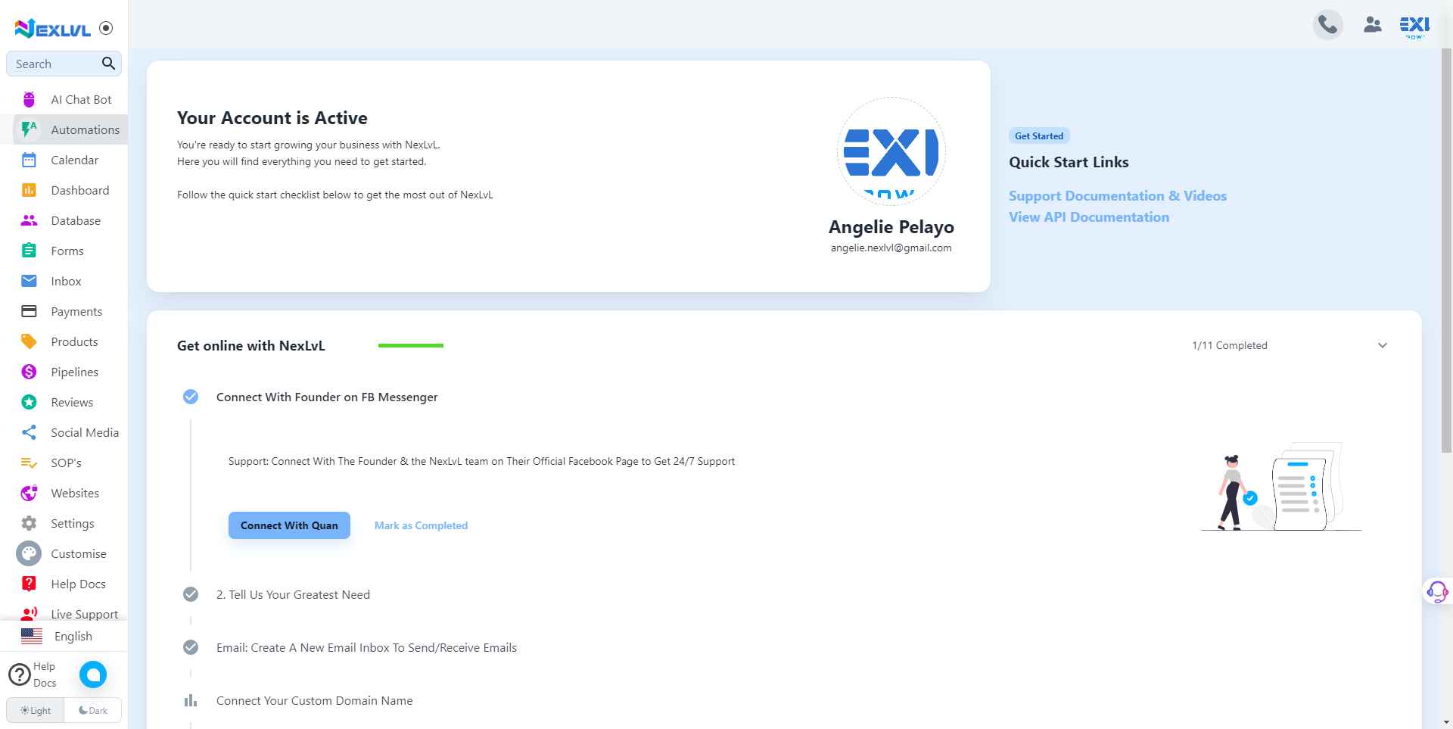Image resolution: width=1453 pixels, height=729 pixels.
Task: Click the EXI profile avatar image
Action: tap(891, 151)
